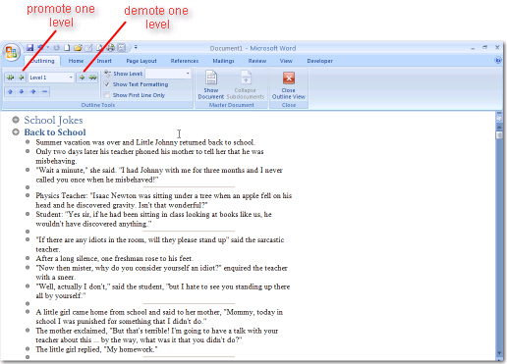The image size is (507, 364).
Task: Create a new blank document icon
Action: [67, 48]
